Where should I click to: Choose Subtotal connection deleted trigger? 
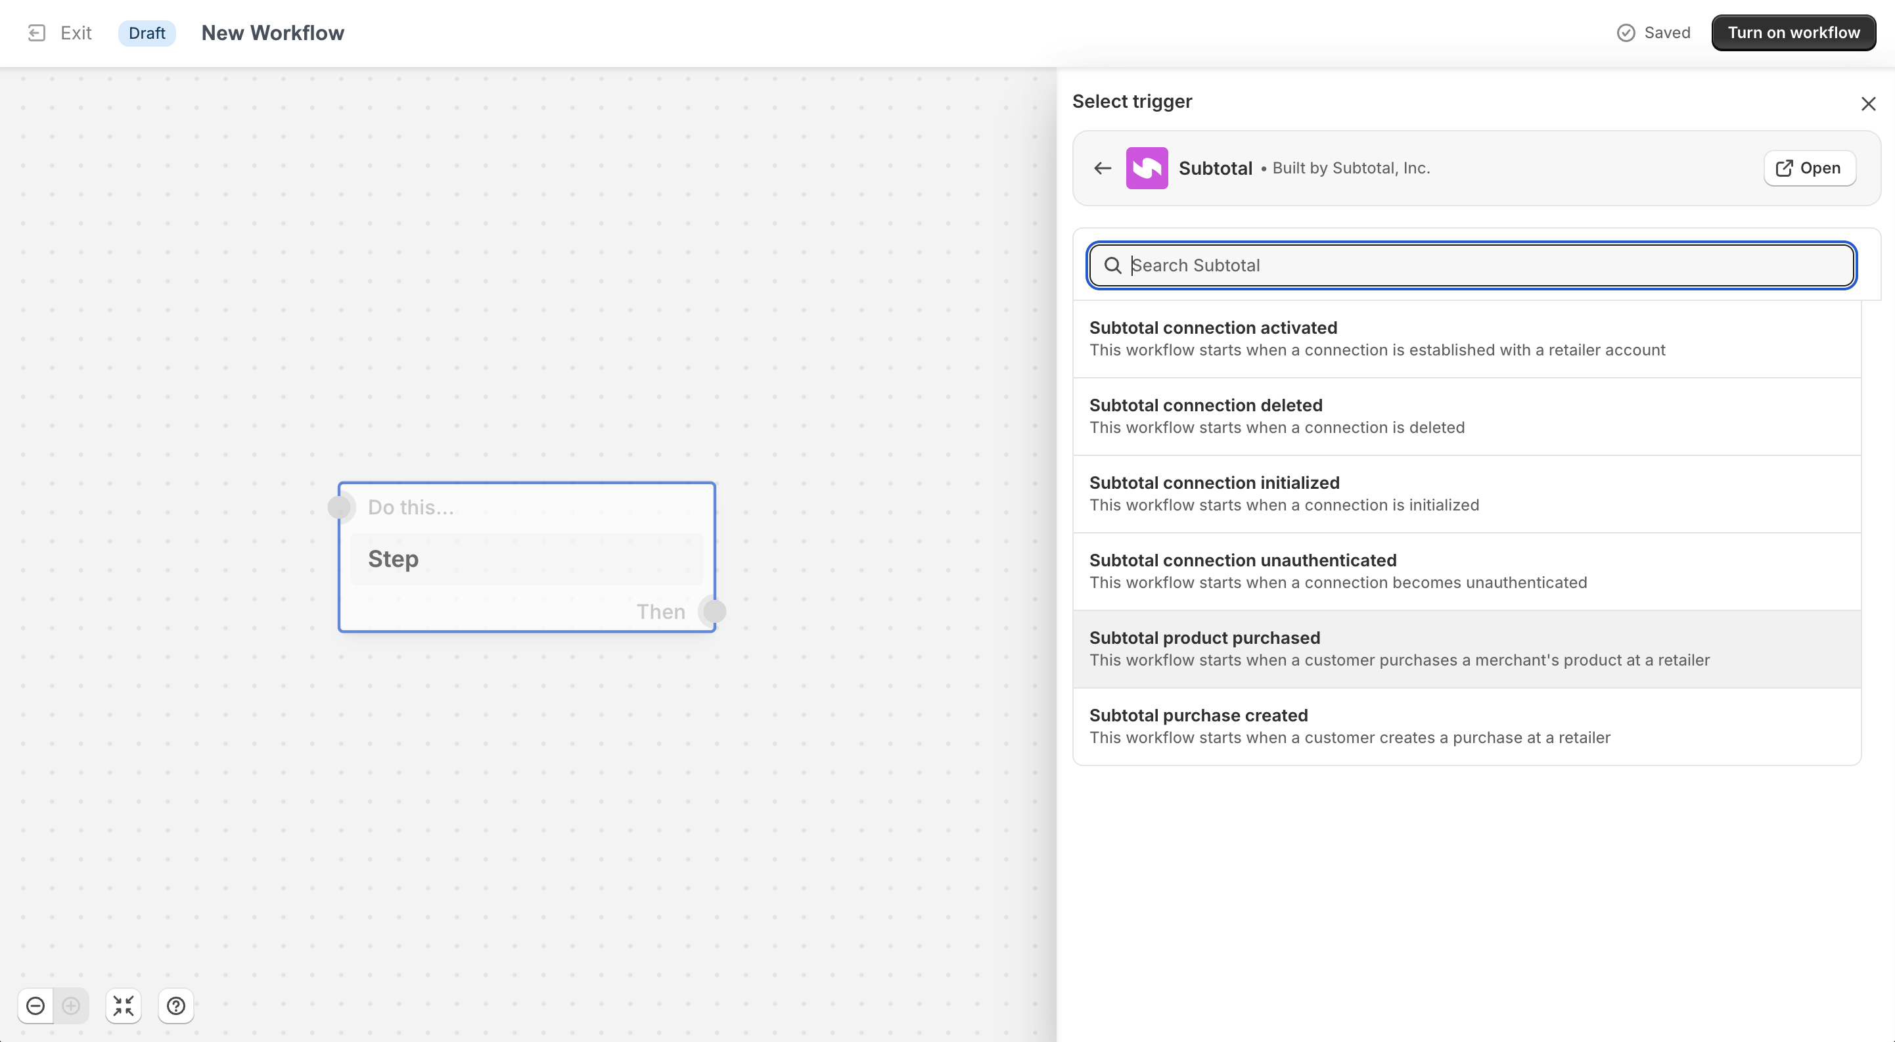click(1466, 417)
